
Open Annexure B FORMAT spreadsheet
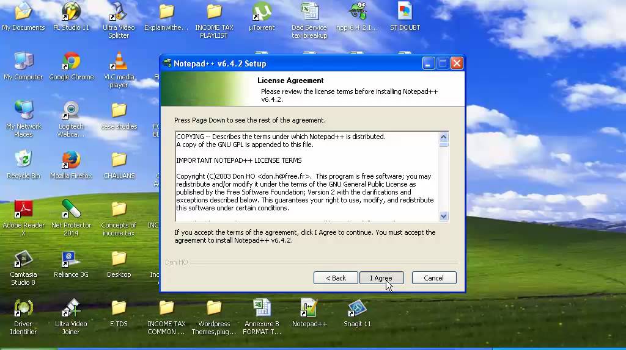pos(262,316)
